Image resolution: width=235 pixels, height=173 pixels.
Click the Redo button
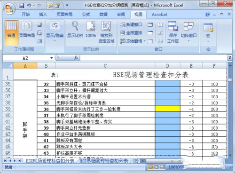39,6
